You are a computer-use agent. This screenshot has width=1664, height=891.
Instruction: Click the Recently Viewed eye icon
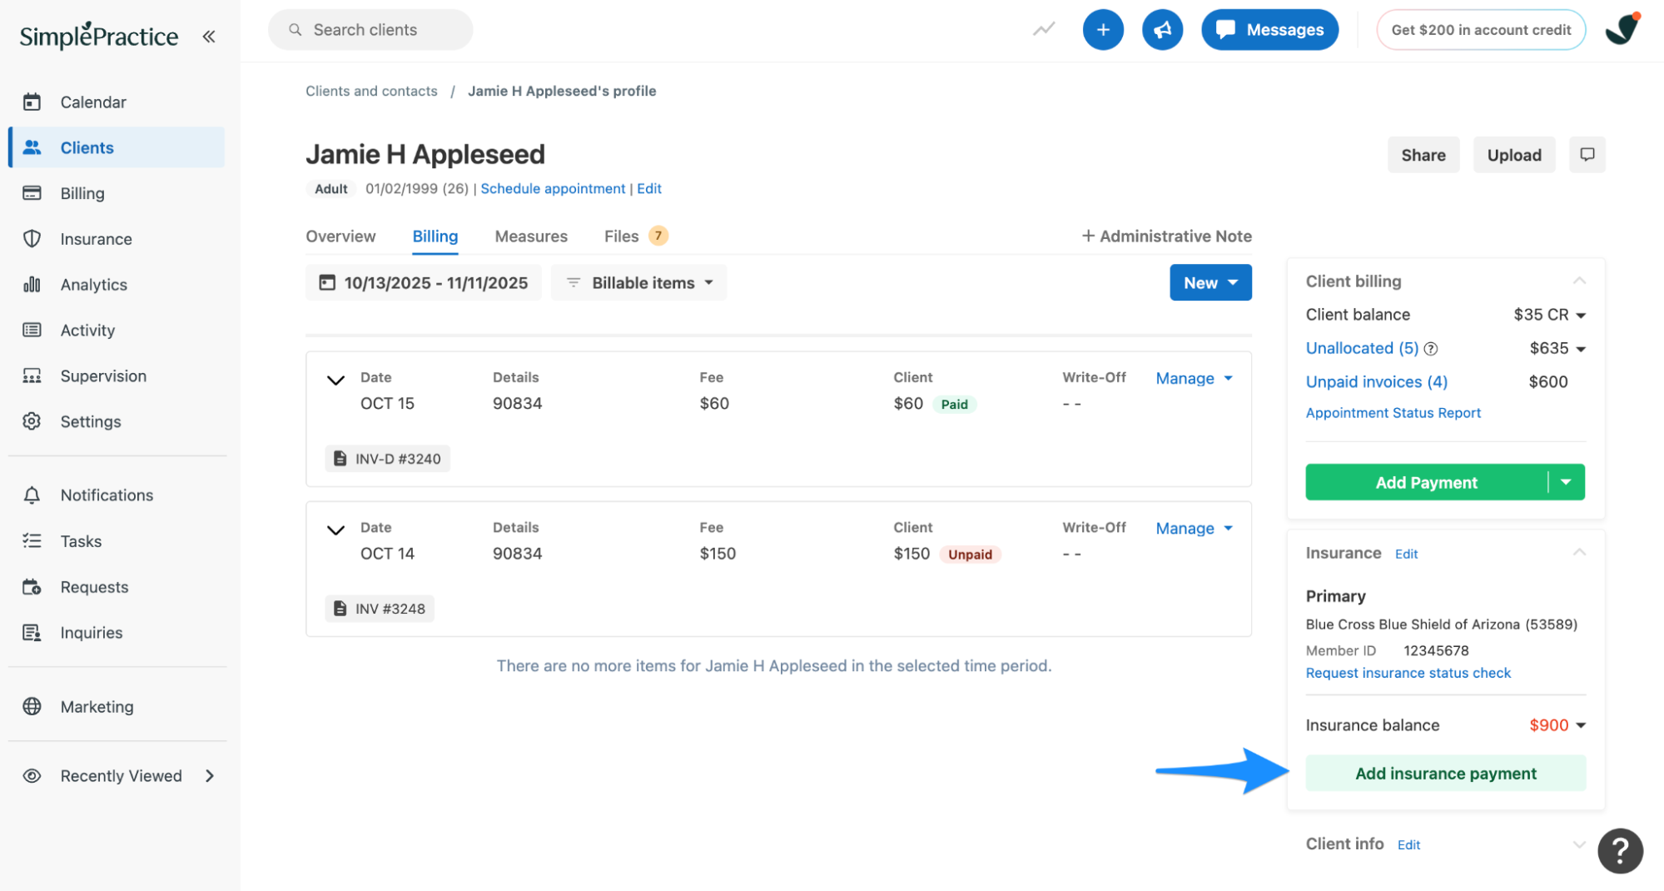32,776
